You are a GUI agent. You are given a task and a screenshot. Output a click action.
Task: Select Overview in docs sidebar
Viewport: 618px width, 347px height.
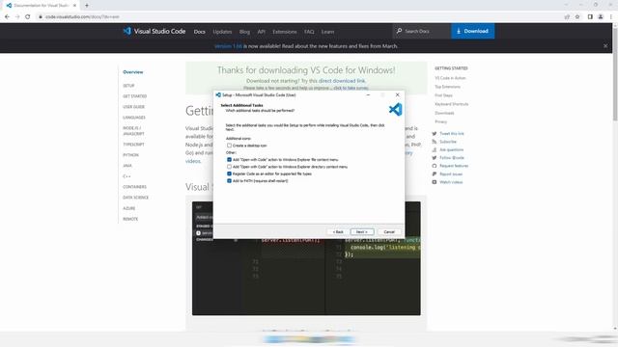[x=133, y=72]
